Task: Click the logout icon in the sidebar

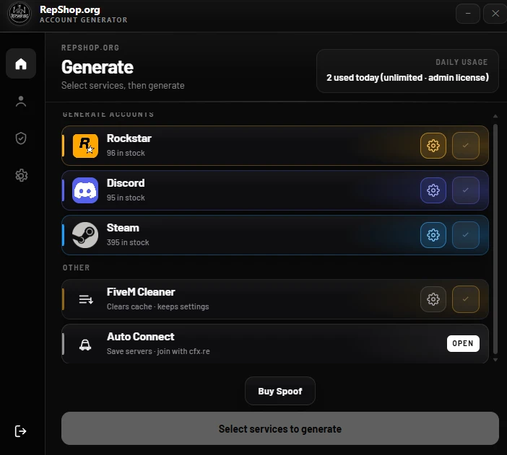Action: (20, 431)
